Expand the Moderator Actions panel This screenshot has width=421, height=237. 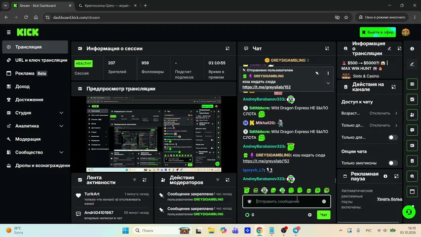click(x=228, y=180)
